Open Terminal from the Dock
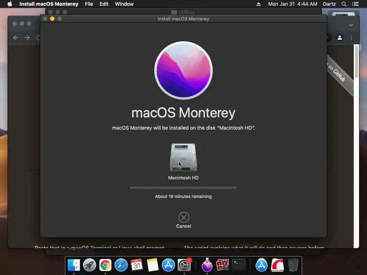Image resolution: width=367 pixels, height=275 pixels. click(239, 265)
